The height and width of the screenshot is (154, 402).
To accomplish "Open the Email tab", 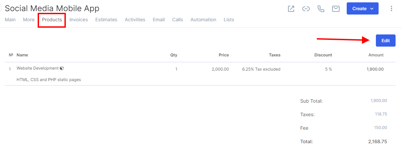I will [x=159, y=20].
